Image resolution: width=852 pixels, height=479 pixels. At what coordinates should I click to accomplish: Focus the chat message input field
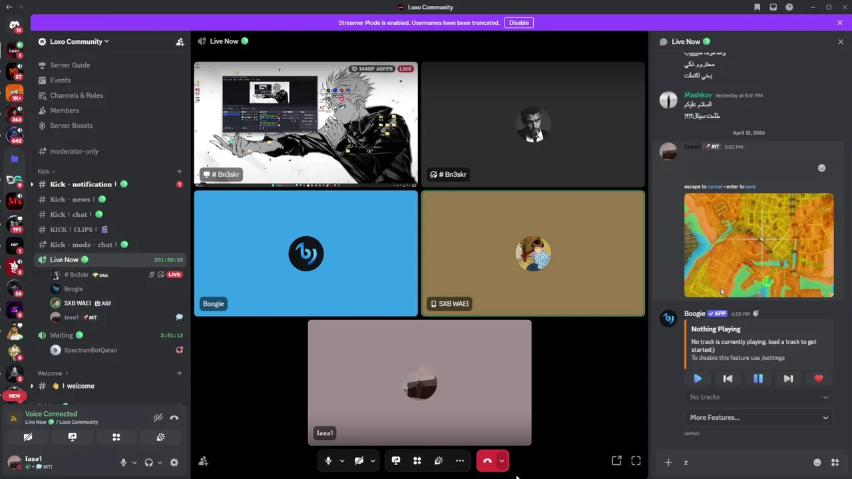[744, 462]
